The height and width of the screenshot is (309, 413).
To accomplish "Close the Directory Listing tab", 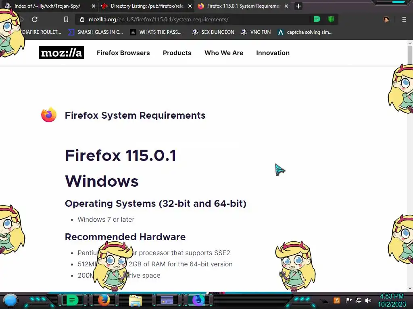I will pos(190,6).
